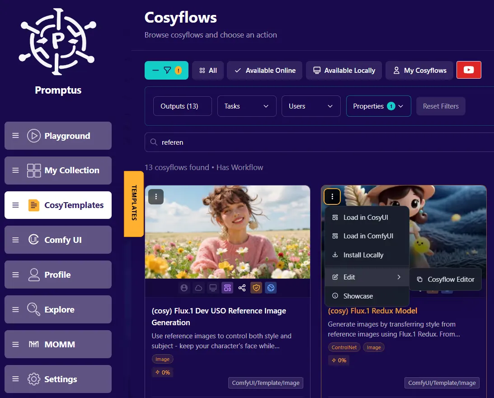
Task: Click the Playground play-circle icon
Action: point(34,136)
